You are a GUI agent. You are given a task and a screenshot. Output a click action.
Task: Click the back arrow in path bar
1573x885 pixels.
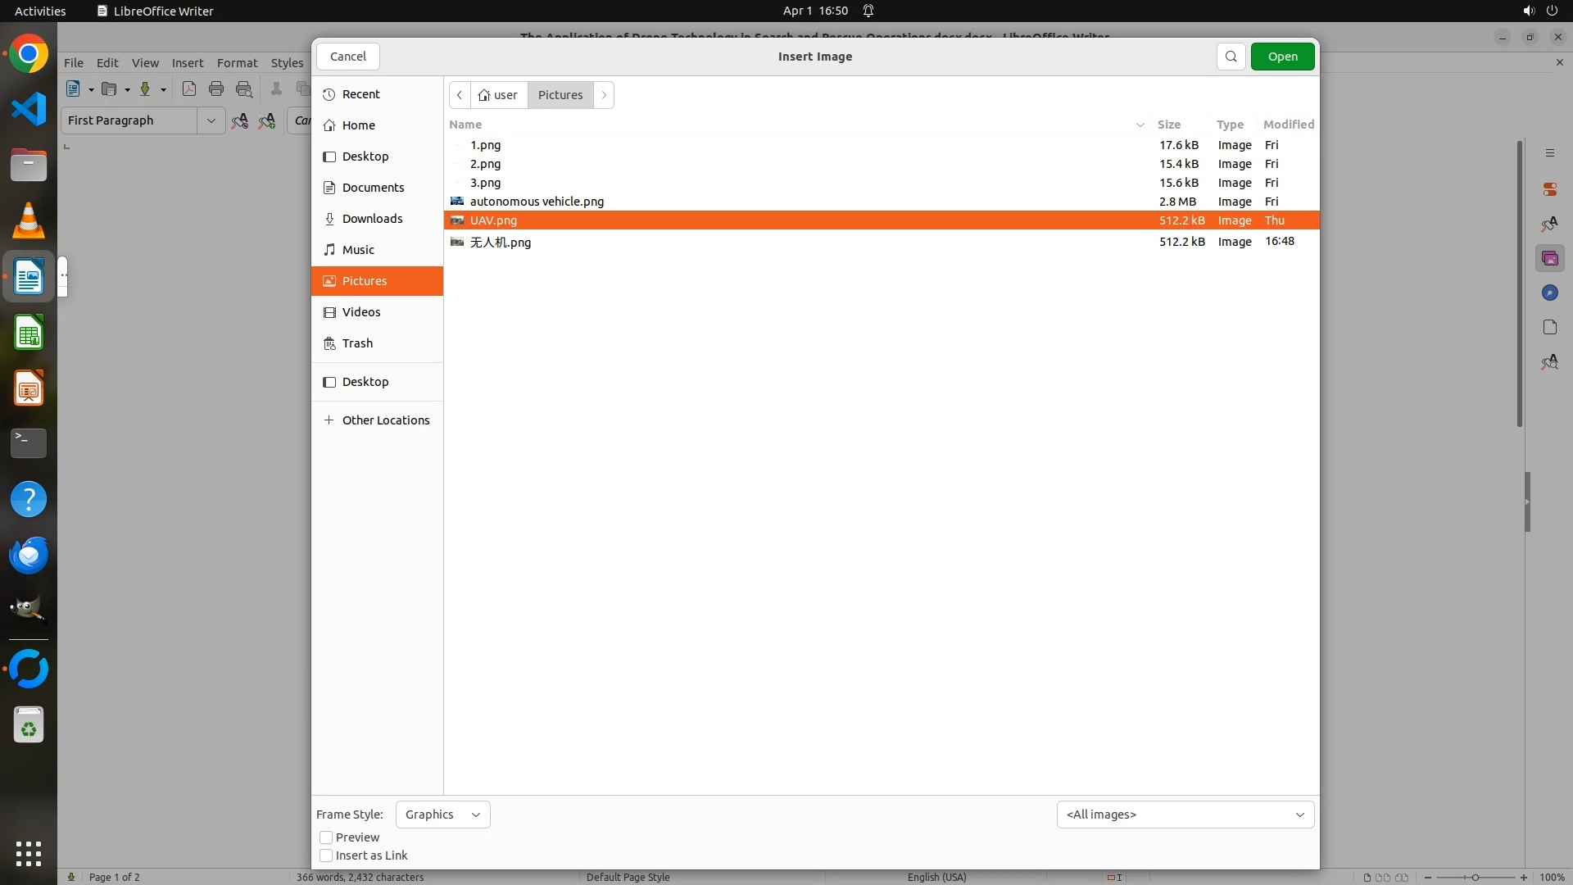click(x=460, y=95)
